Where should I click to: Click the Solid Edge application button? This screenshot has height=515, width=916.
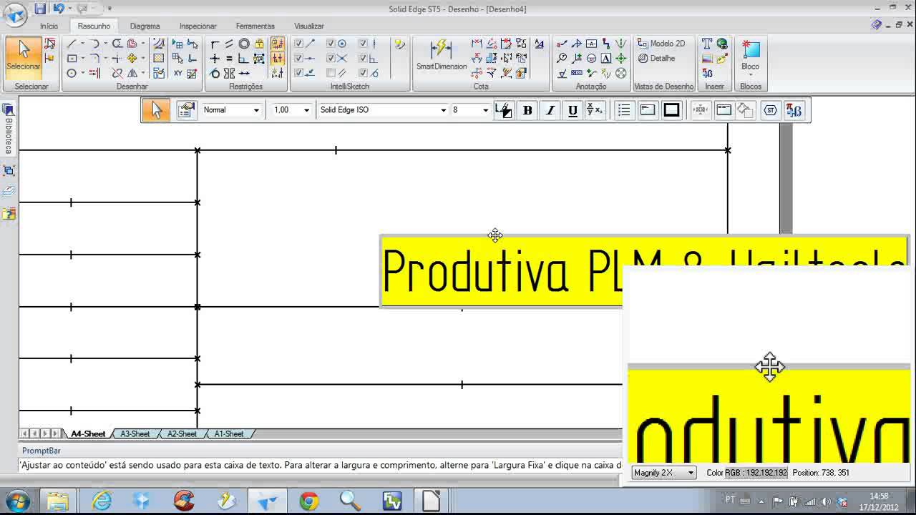click(x=15, y=14)
